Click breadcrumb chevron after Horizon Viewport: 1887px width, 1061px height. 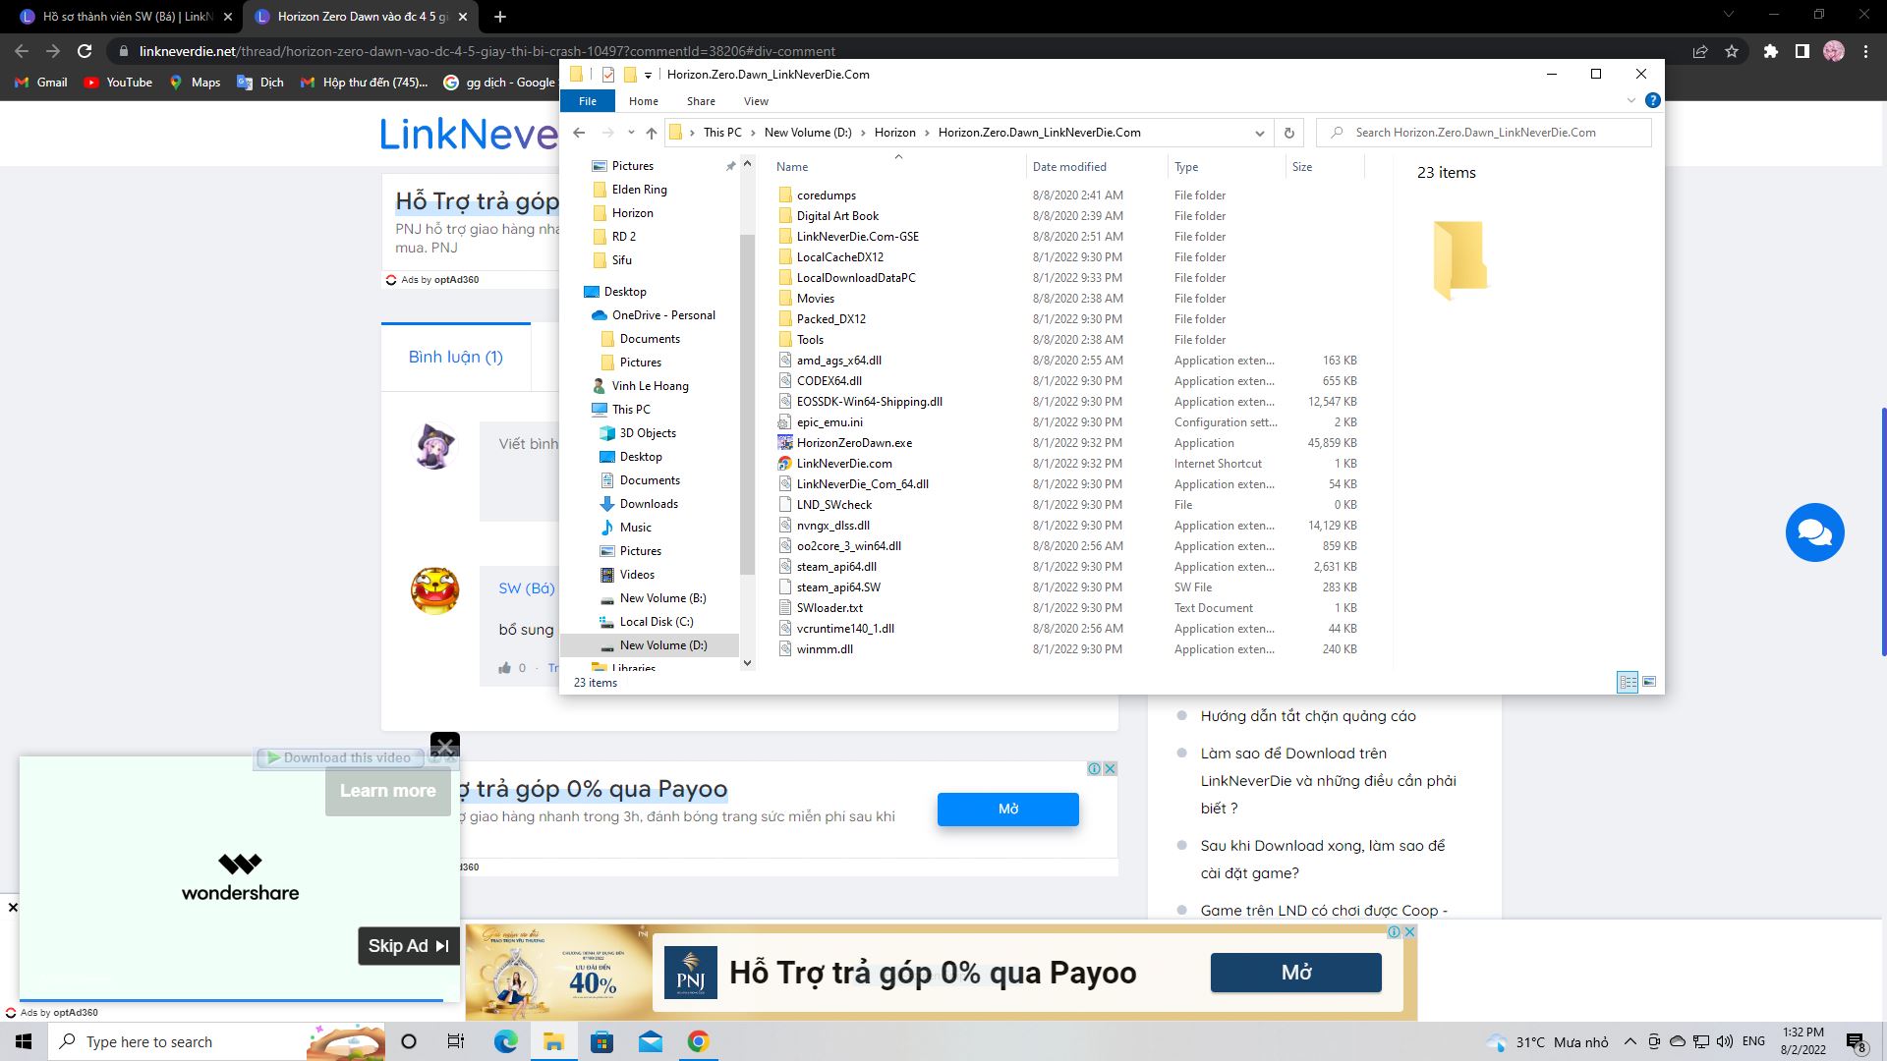coord(927,133)
